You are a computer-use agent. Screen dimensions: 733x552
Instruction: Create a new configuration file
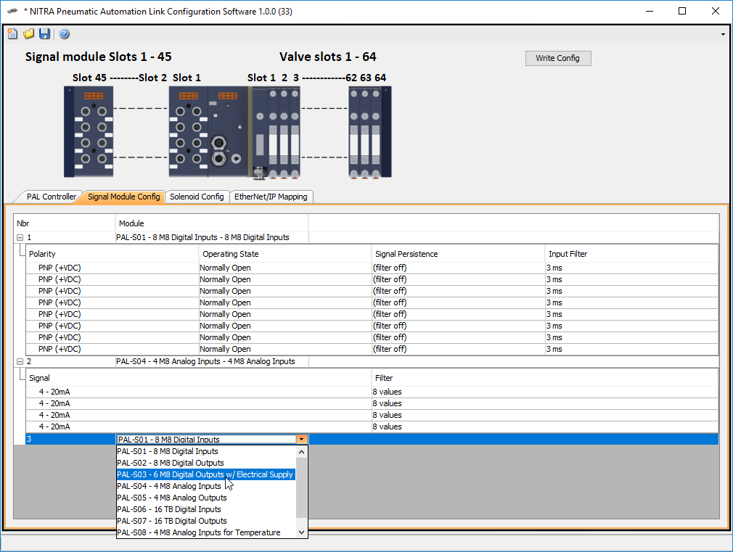[12, 33]
